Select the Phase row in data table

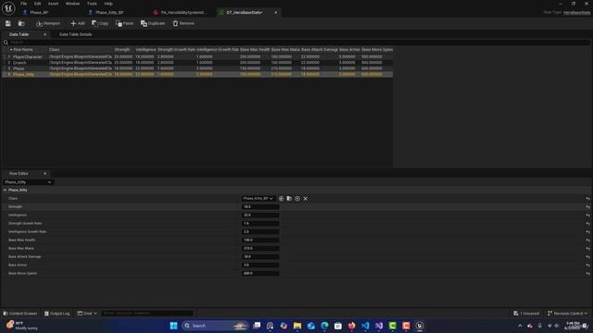197,68
